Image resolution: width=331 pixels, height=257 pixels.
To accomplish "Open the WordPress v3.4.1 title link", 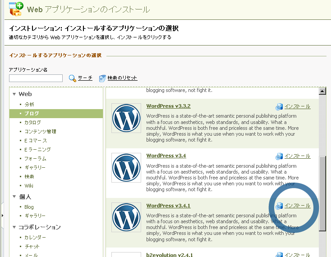I will click(x=169, y=206).
